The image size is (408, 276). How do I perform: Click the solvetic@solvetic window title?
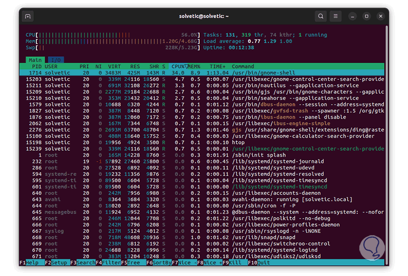pyautogui.click(x=203, y=17)
